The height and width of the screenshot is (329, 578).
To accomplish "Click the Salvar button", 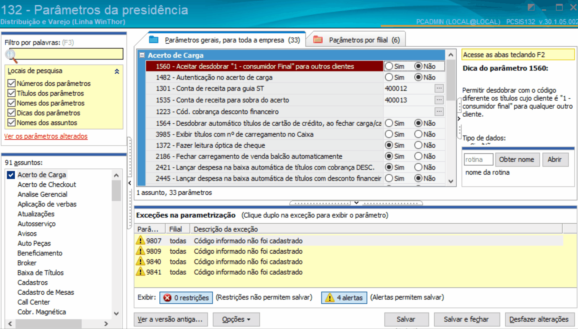I will 406,320.
